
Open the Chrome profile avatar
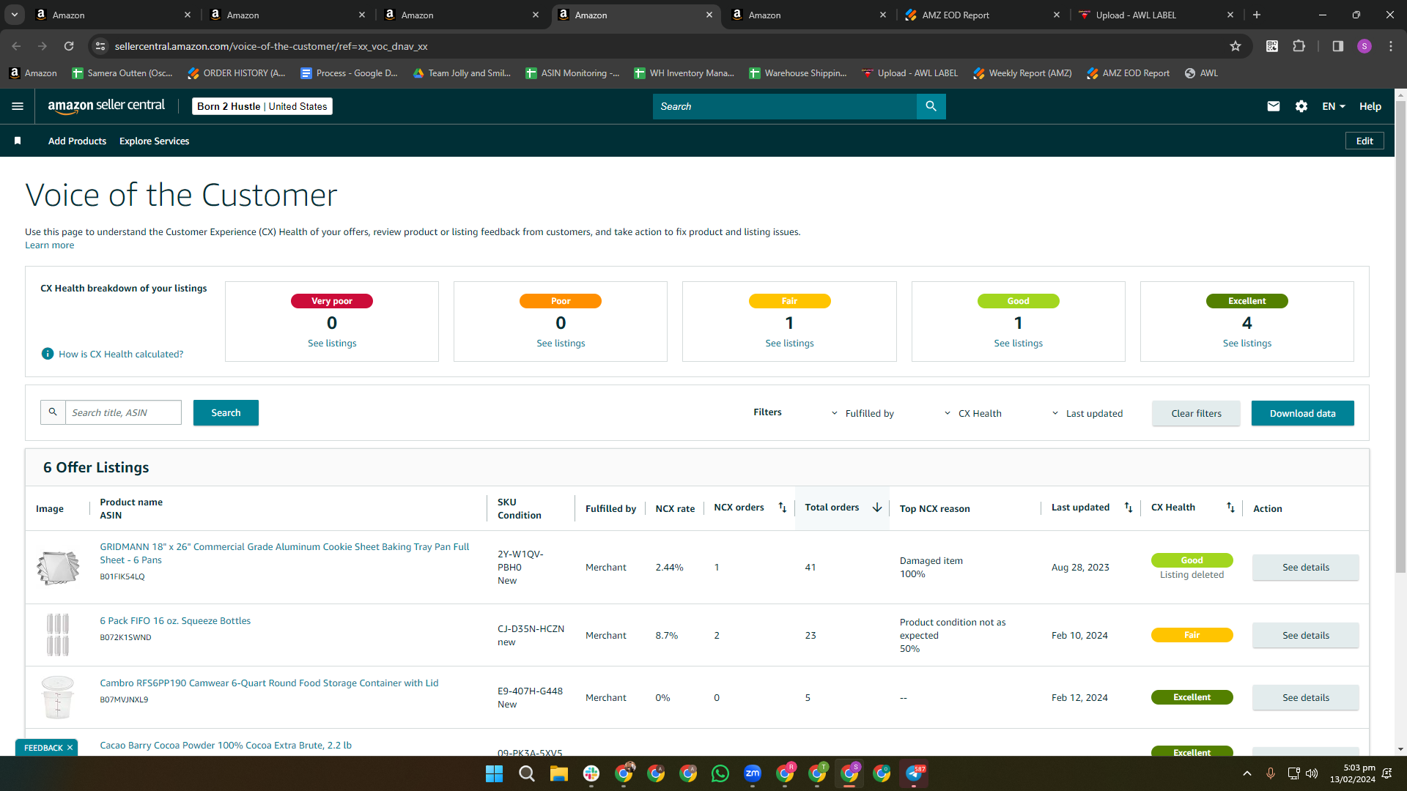coord(1364,46)
